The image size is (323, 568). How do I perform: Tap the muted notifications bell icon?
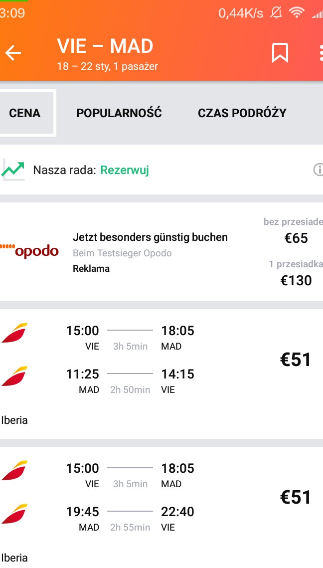pos(276,13)
